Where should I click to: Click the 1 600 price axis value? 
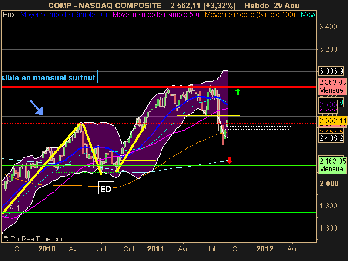328,228
